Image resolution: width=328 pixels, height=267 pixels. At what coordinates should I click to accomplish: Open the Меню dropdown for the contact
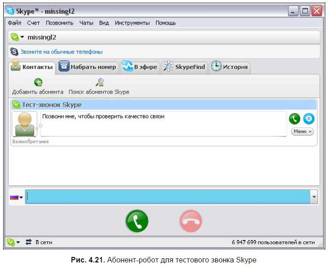tap(302, 131)
